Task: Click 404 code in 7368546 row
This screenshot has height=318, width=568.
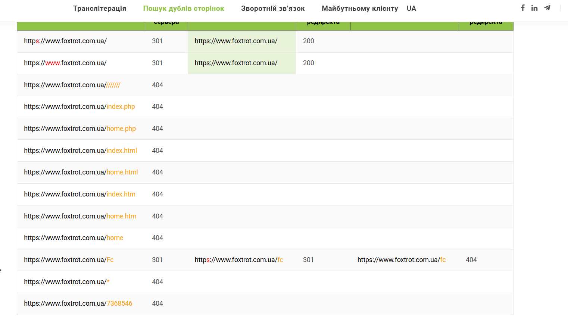Action: 157,303
